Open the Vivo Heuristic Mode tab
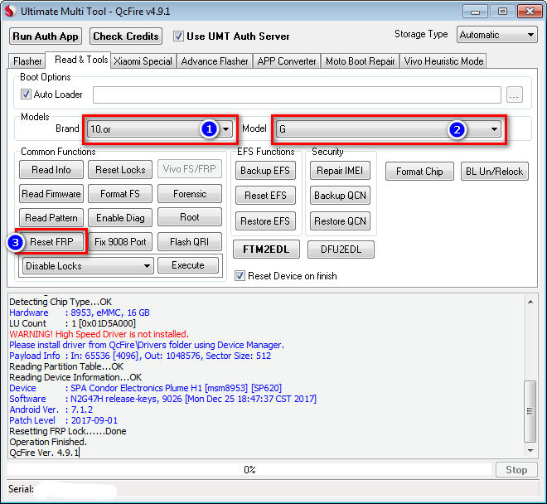547x504 pixels. (443, 61)
